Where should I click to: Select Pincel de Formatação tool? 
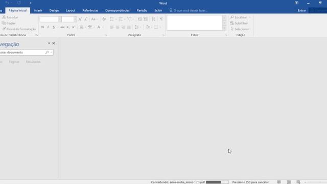[x=19, y=29]
